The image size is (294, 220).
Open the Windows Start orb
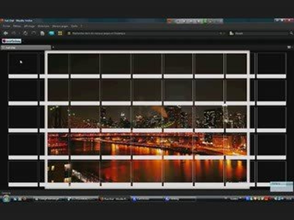tap(6, 199)
